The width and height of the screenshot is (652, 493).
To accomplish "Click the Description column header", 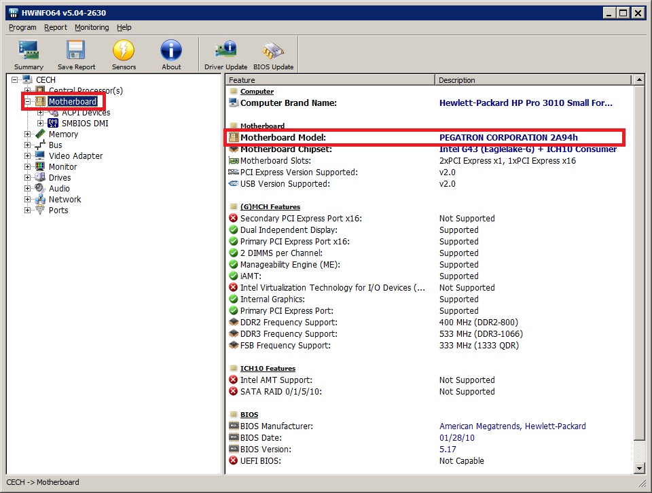I will [x=533, y=80].
